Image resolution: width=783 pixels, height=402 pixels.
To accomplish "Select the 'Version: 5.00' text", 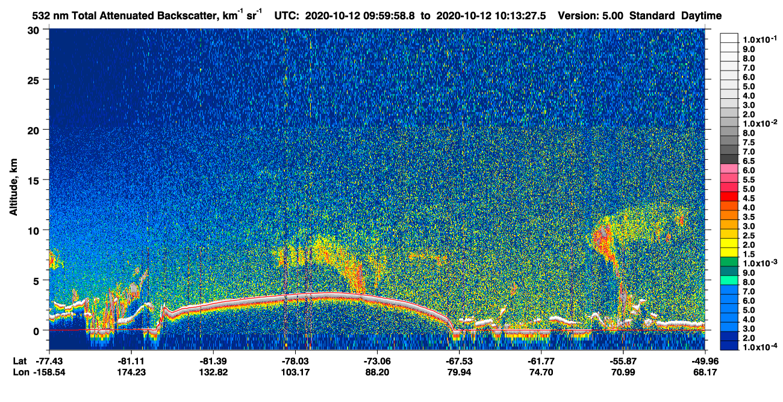I will coord(591,16).
